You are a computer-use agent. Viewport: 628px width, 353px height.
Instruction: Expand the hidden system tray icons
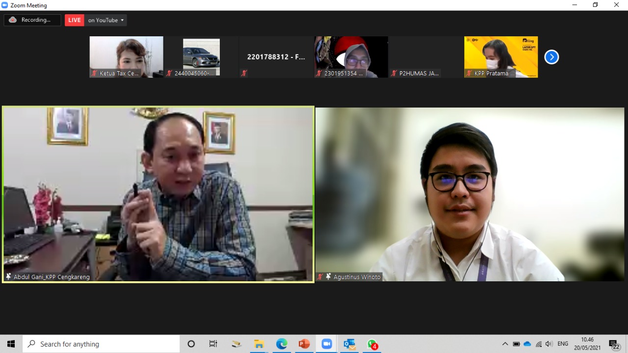[505, 344]
